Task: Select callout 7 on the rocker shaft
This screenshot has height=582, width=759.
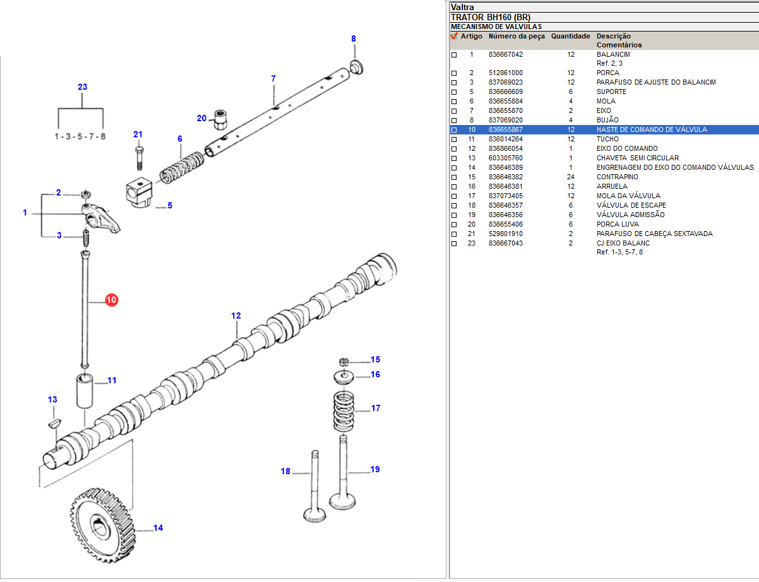Action: [x=273, y=79]
